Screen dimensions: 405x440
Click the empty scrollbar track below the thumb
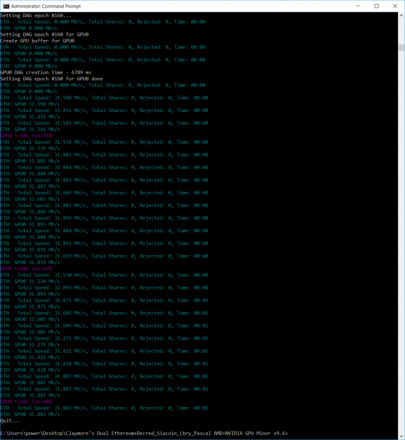coord(401,235)
